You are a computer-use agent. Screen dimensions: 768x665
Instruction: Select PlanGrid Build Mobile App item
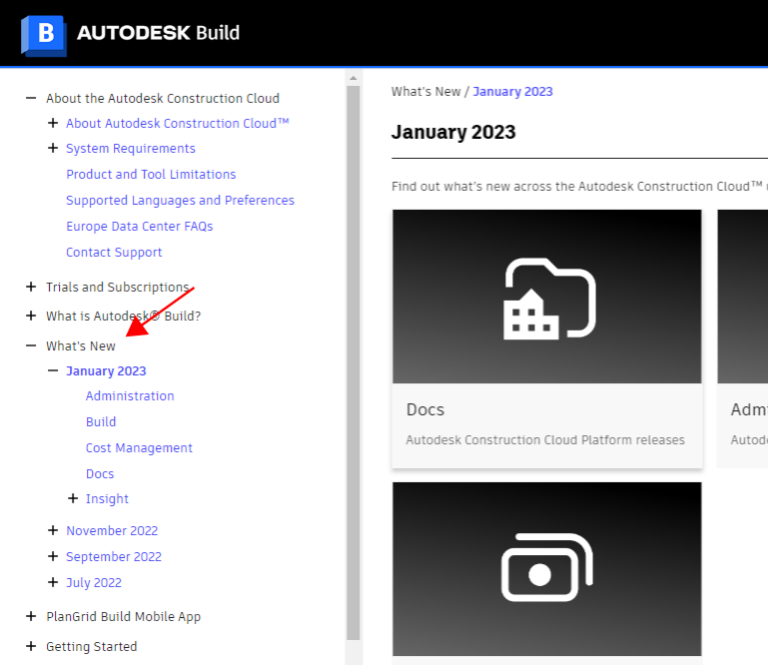[x=124, y=616]
